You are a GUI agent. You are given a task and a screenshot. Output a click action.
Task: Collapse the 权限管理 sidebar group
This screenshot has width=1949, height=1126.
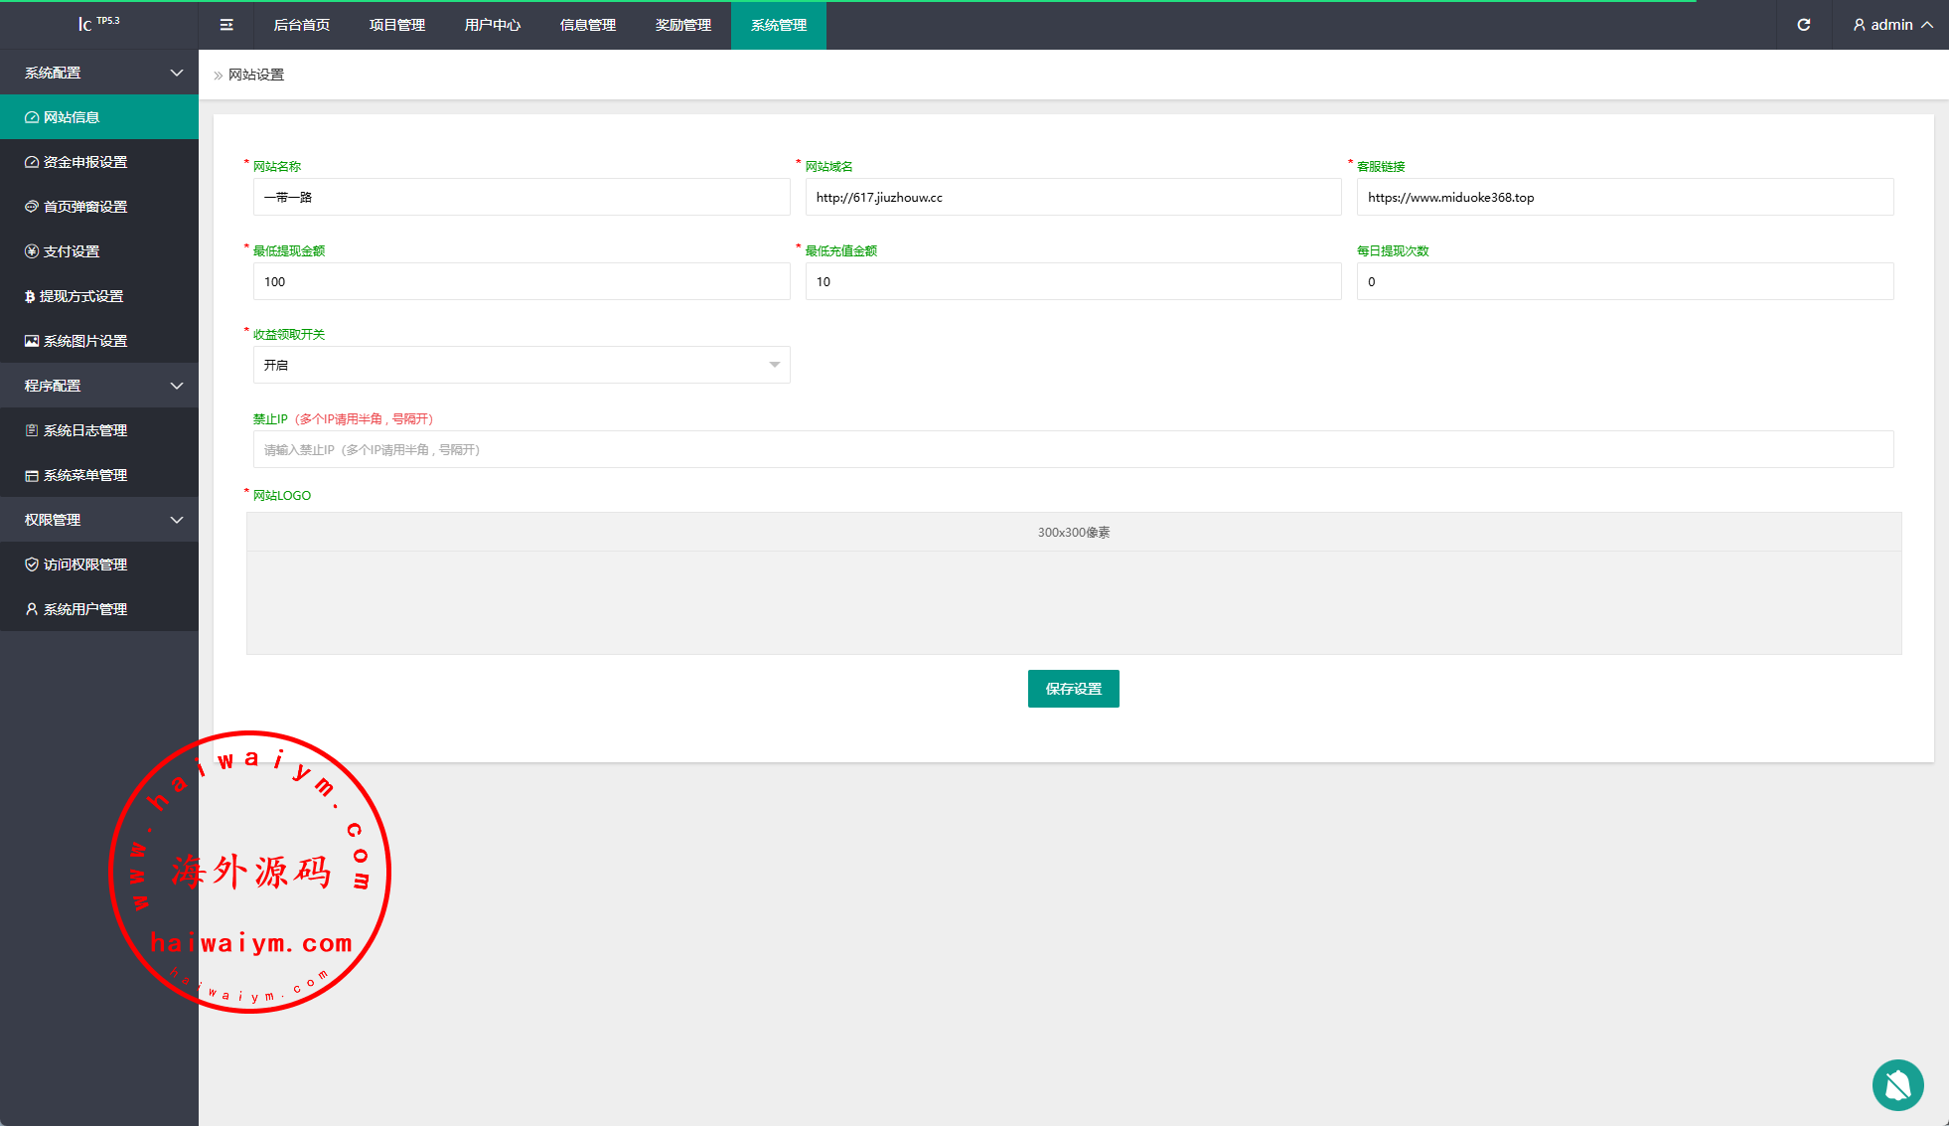click(x=99, y=520)
